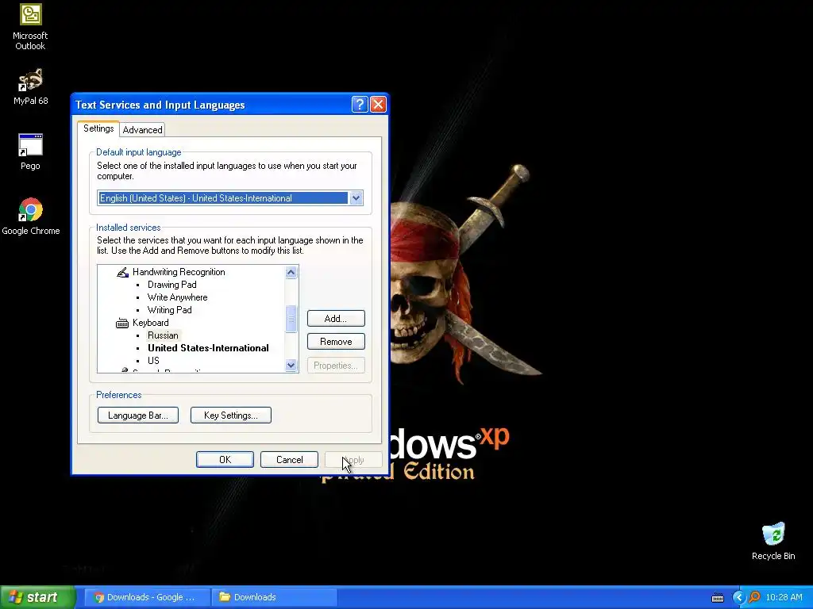Open Key Settings... dialog
The width and height of the screenshot is (813, 609).
coord(231,416)
